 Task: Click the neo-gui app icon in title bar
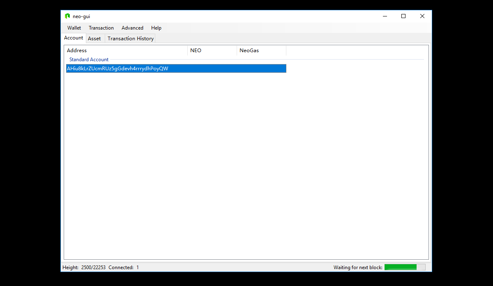click(x=67, y=16)
